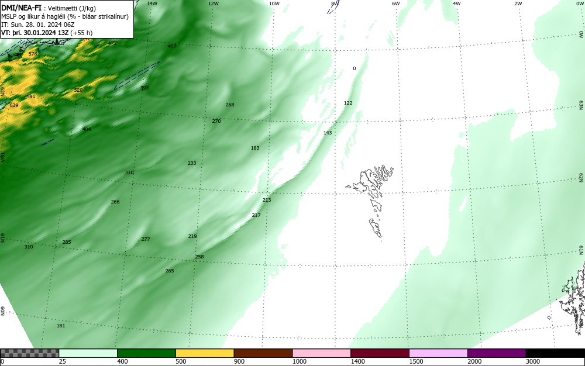The height and width of the screenshot is (366, 585).
Task: Click the CAPE value 404 on map
Action: pyautogui.click(x=87, y=129)
